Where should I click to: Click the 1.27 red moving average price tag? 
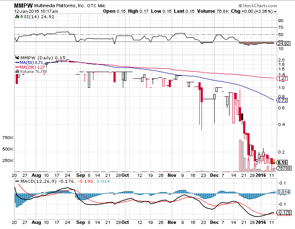(282, 78)
